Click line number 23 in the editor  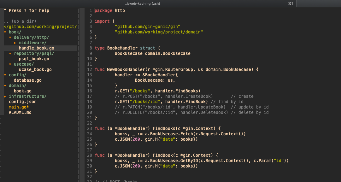pos(89,128)
